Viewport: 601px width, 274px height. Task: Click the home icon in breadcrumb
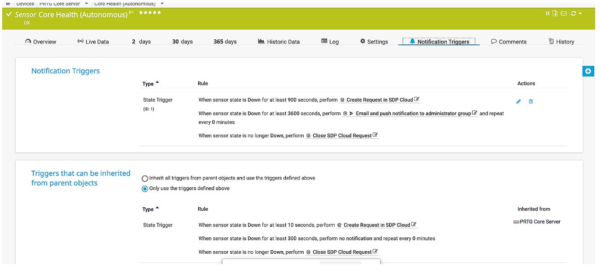pyautogui.click(x=8, y=4)
